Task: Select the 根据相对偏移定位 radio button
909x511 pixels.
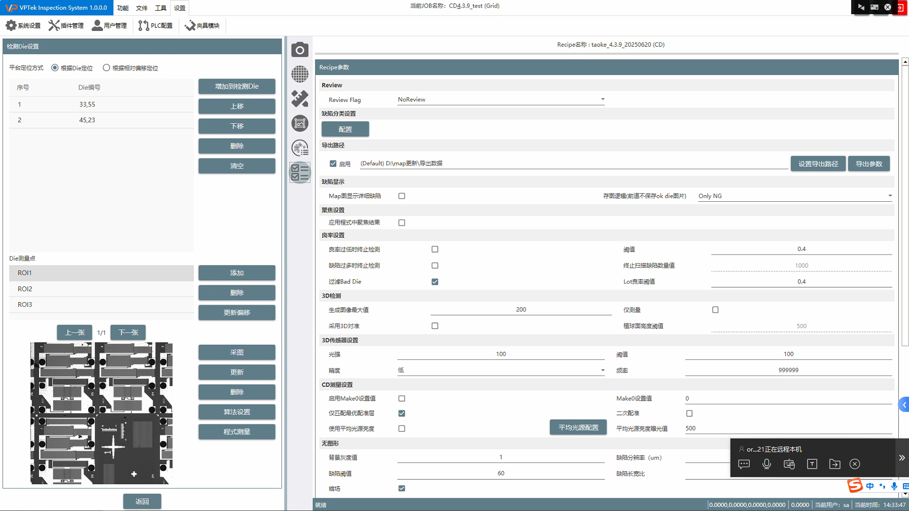Action: coord(106,68)
